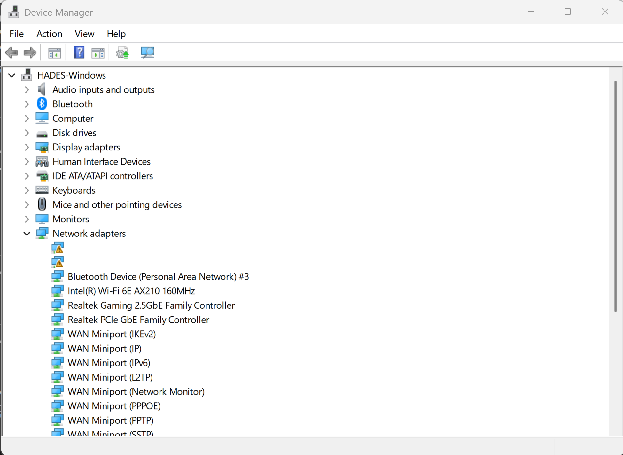The height and width of the screenshot is (455, 623).
Task: Expand the Display adapters node
Action: point(27,147)
